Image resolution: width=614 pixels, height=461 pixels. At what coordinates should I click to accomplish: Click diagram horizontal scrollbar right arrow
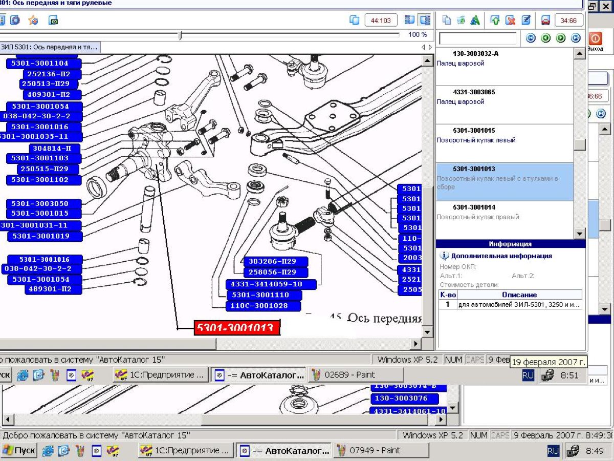416,344
